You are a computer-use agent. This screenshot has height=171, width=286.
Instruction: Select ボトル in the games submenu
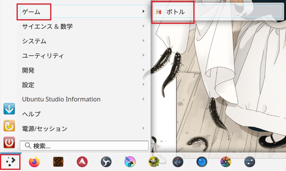(176, 12)
